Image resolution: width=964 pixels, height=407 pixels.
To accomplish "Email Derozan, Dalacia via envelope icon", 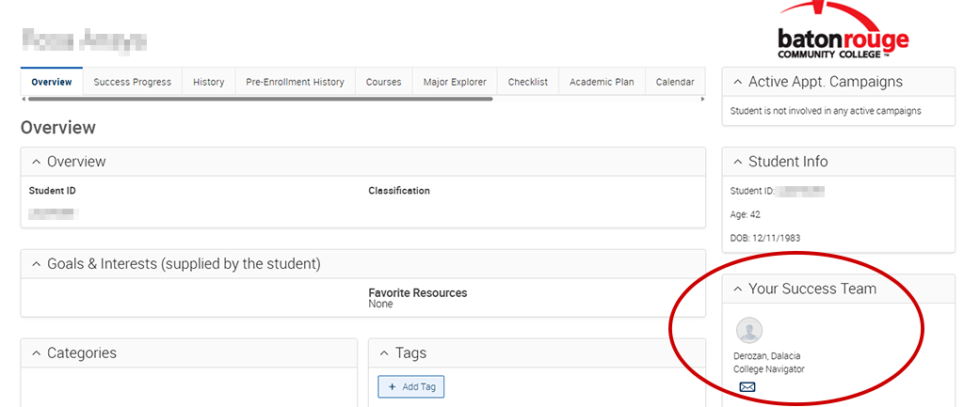I will click(747, 387).
